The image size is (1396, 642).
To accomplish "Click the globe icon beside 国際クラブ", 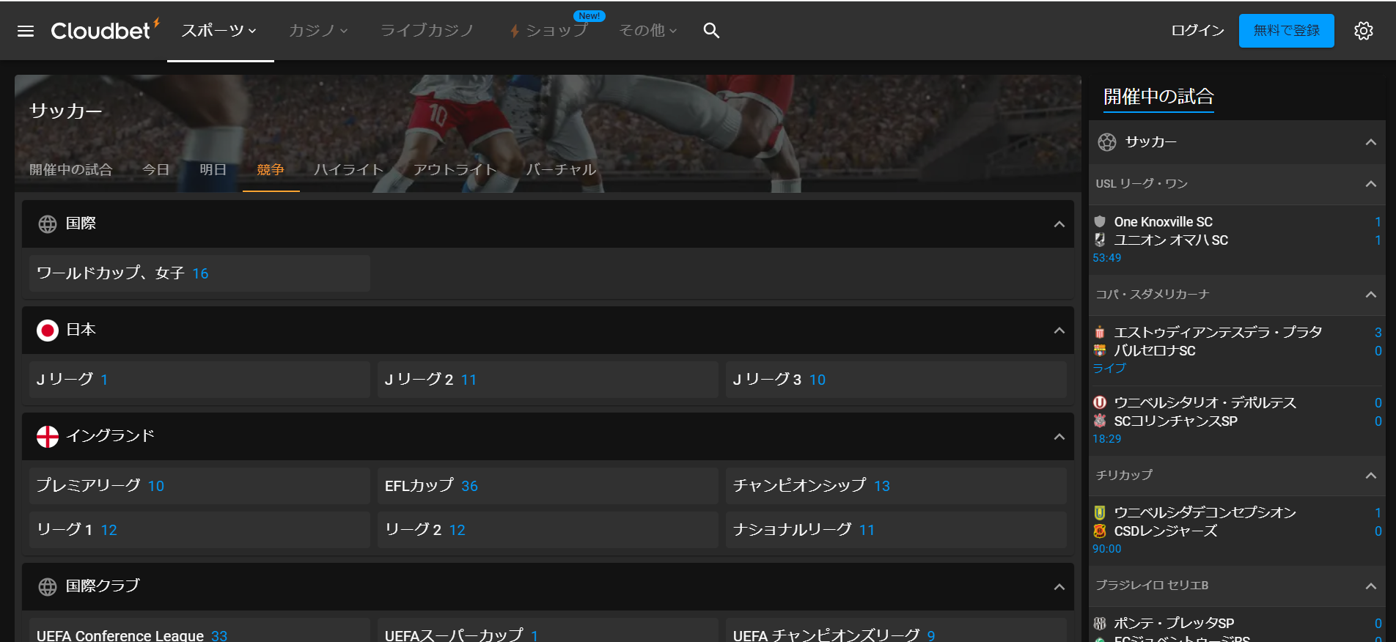I will click(x=48, y=587).
